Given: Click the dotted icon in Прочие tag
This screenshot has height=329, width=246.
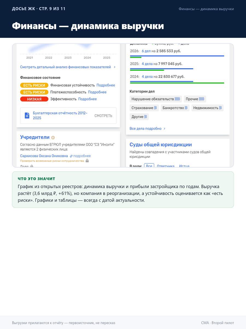Looking at the screenshot, I should click(x=201, y=99).
